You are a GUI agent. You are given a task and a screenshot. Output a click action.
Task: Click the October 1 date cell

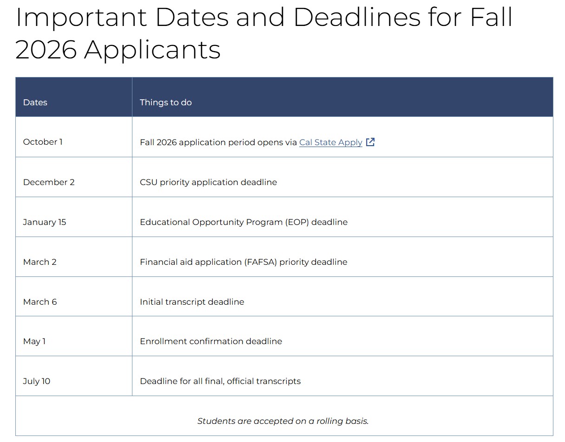coord(43,142)
